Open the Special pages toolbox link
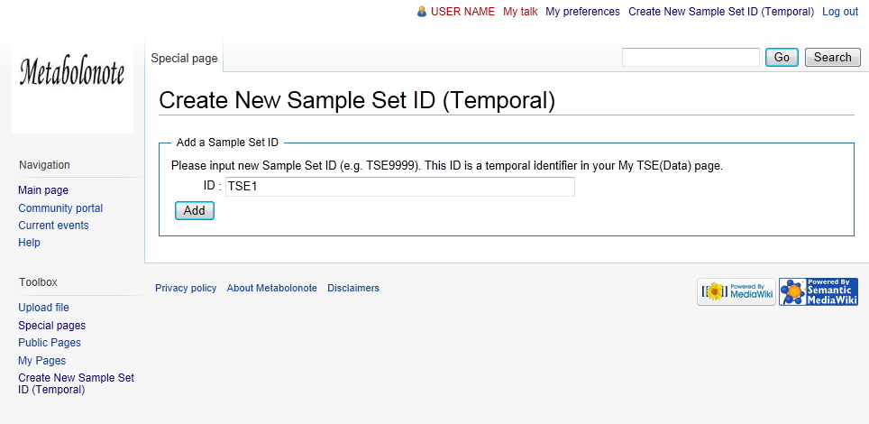The width and height of the screenshot is (869, 424). tap(51, 326)
